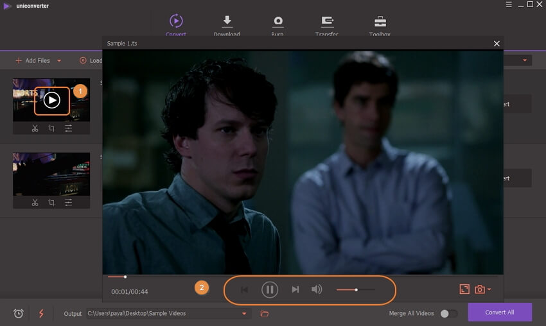Open the Toolbox tab
Viewport: 546px width, 326px height.
point(380,26)
